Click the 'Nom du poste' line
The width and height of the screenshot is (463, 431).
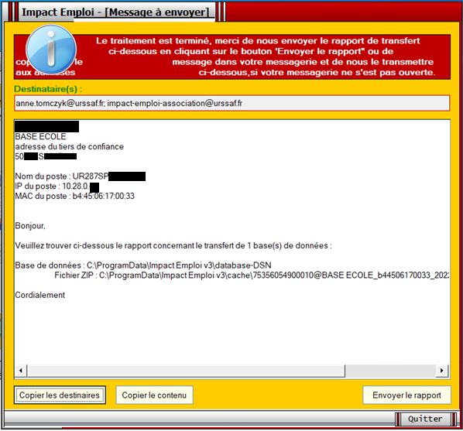click(80, 176)
